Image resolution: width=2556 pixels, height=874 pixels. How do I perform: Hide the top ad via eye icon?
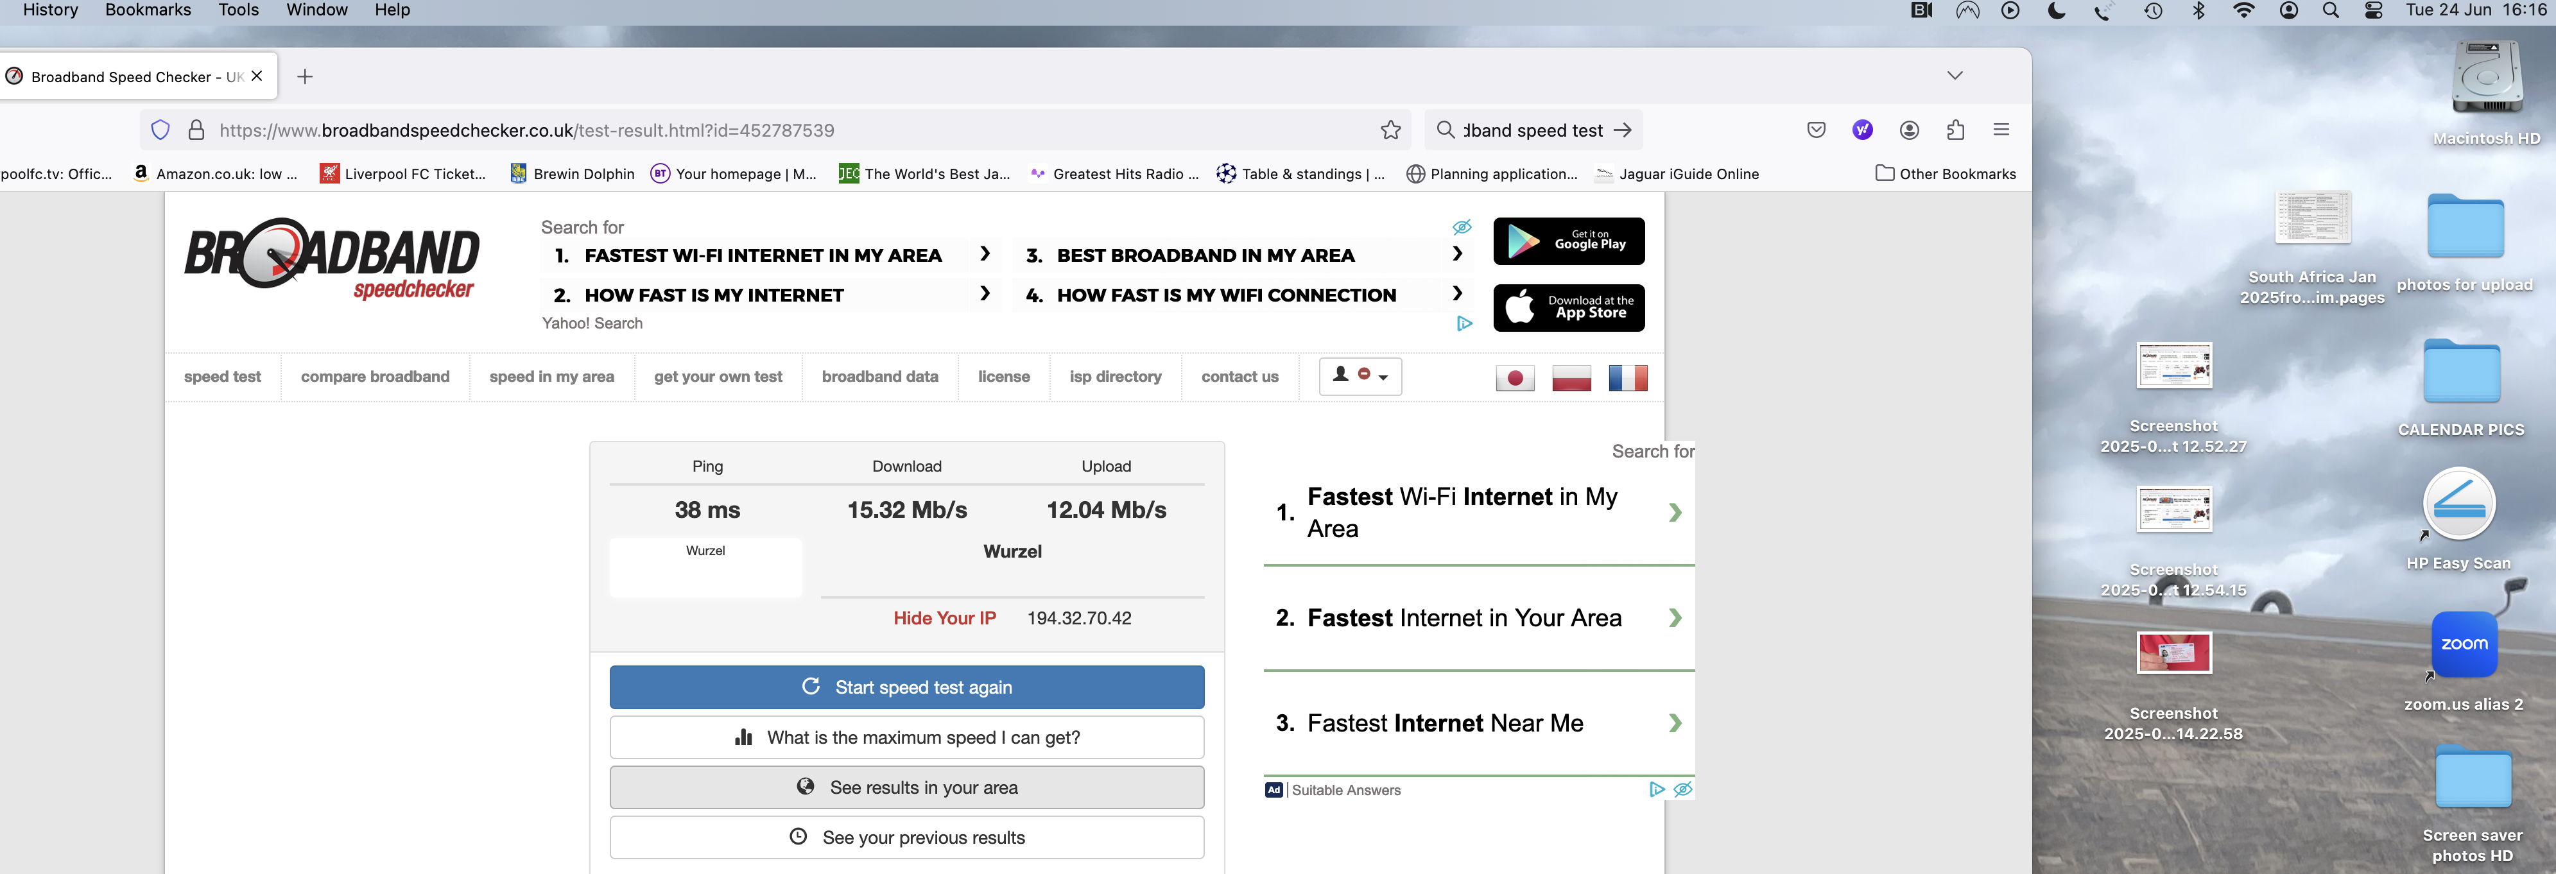coord(1462,227)
